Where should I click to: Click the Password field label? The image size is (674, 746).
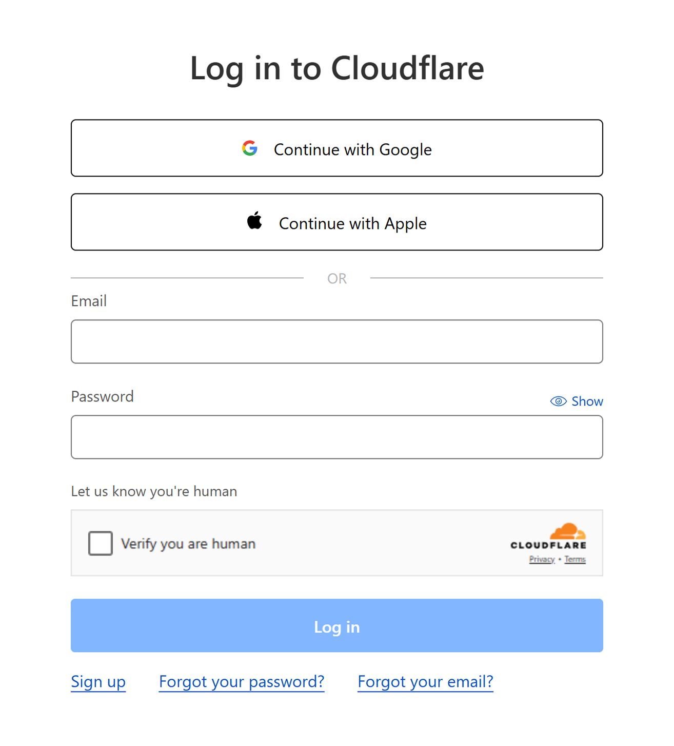102,396
